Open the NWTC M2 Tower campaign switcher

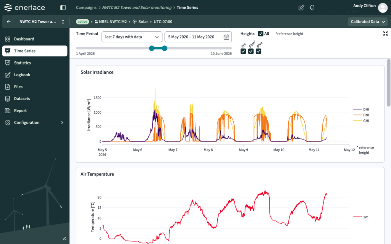click(42, 22)
